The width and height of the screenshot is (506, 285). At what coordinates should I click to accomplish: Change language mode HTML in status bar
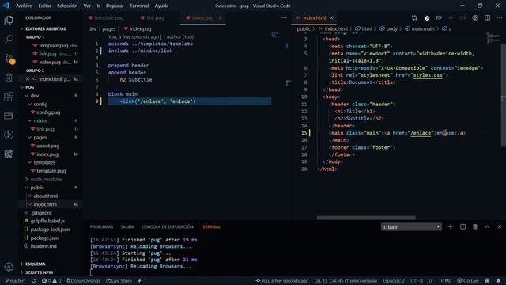click(444, 281)
